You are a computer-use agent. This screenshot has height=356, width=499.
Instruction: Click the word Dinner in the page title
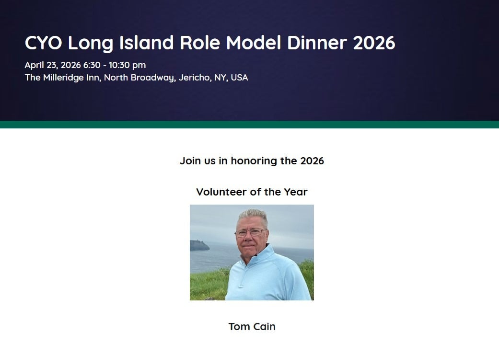[x=316, y=43]
